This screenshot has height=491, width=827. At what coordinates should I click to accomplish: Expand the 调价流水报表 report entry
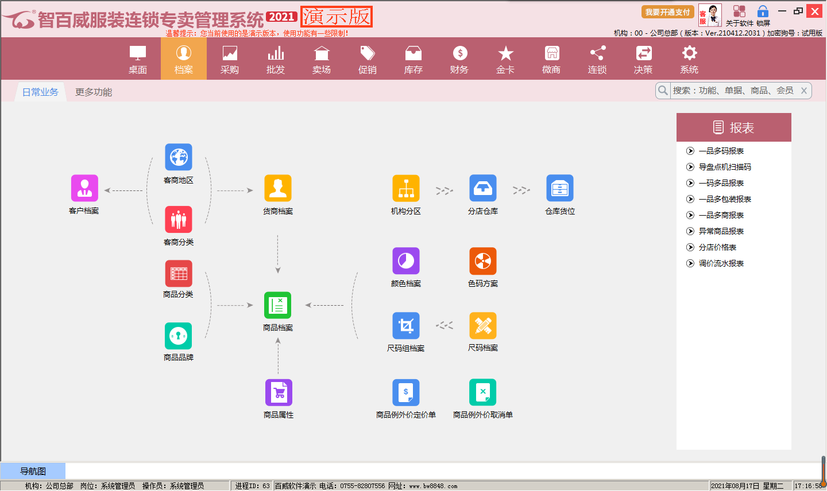(x=721, y=263)
